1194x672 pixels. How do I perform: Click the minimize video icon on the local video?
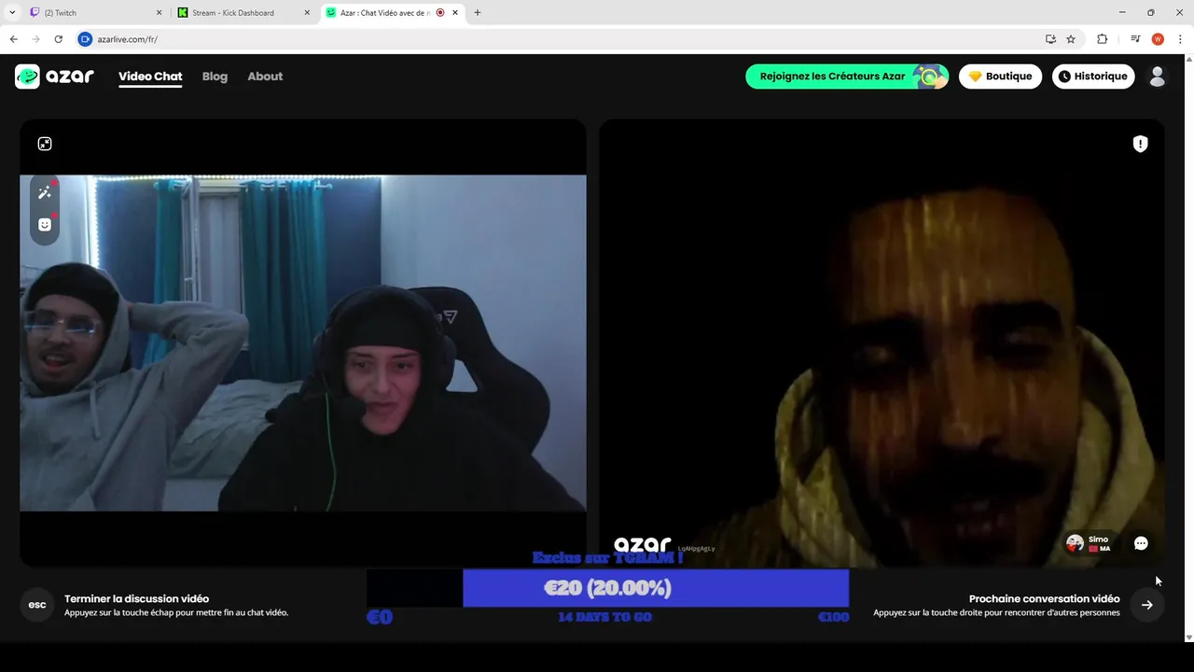pos(45,144)
